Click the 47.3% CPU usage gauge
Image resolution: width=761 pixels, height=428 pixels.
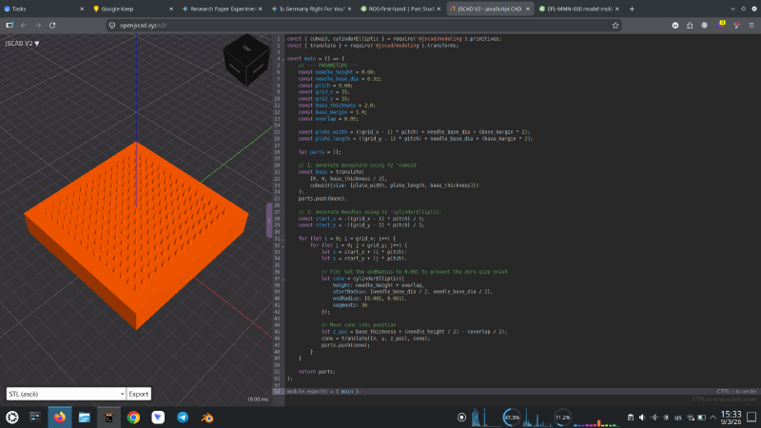coord(512,418)
